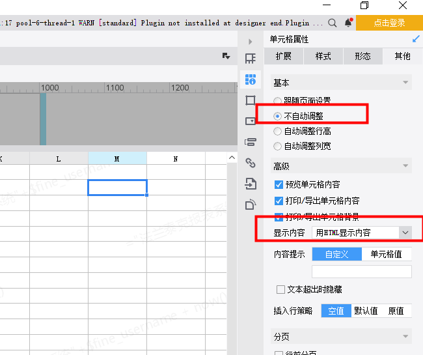This screenshot has width=423, height=355.
Task: Select the 自动调整行高 radio button
Action: coord(277,132)
